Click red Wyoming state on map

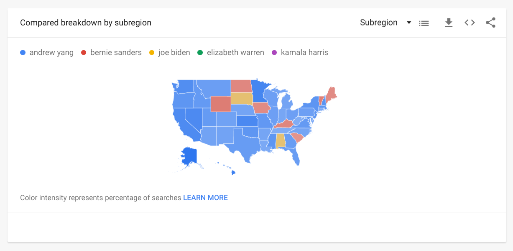pyautogui.click(x=220, y=104)
